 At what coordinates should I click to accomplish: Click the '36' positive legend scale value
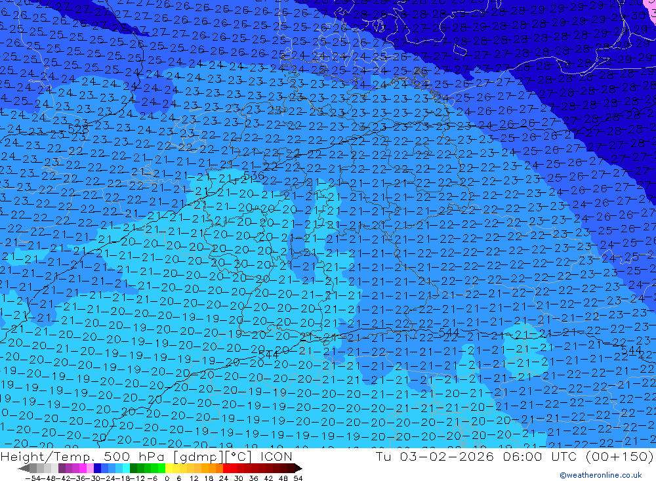pos(253,478)
